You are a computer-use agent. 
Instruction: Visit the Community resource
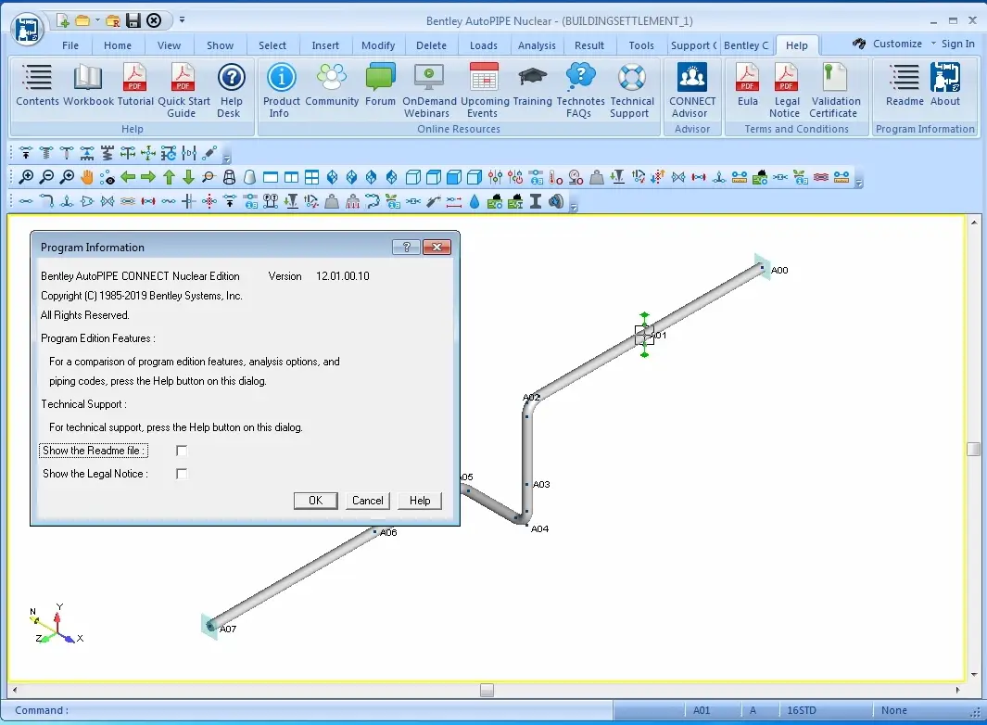[332, 85]
